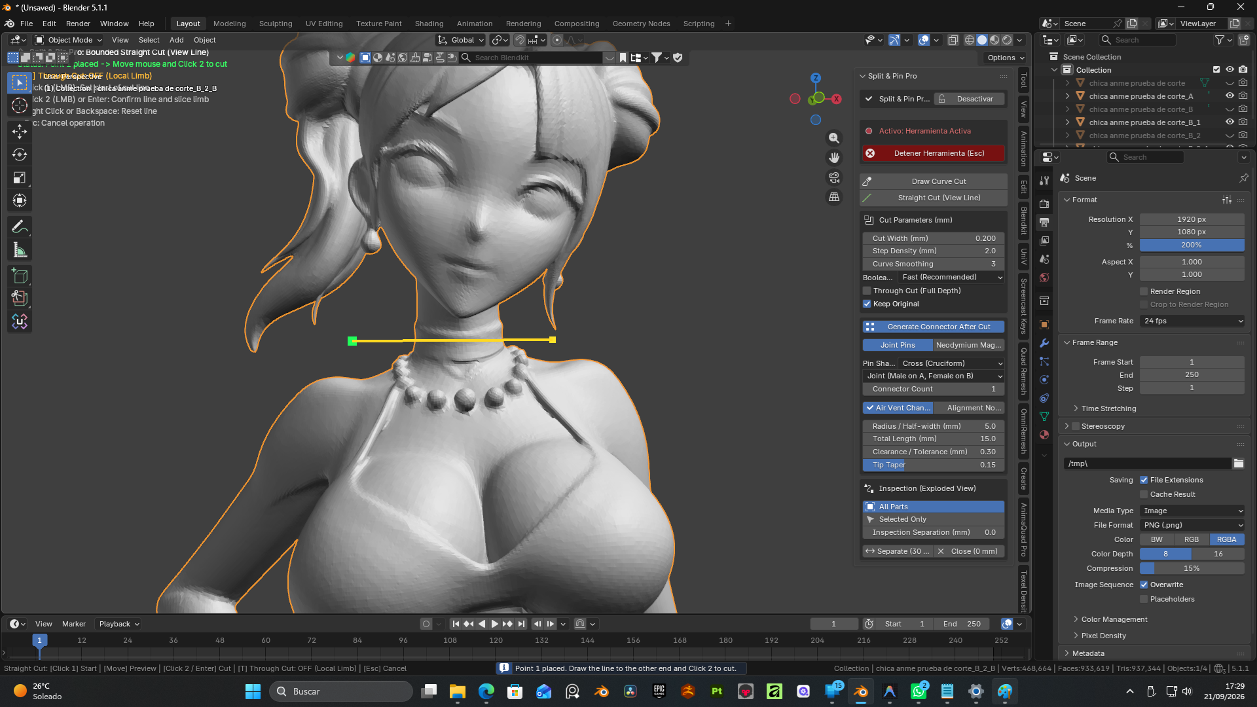Open WhatsApp from the taskbar

click(919, 691)
